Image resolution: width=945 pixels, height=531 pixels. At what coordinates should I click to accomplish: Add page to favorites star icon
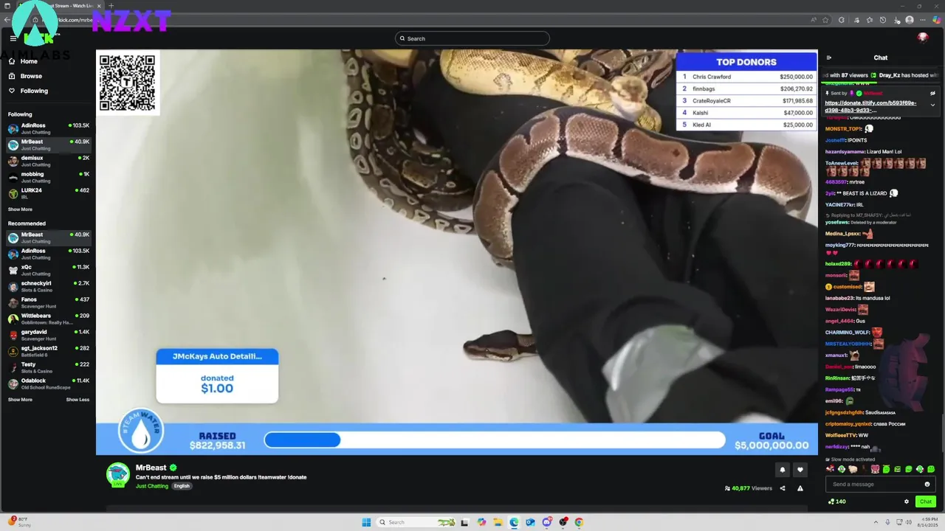pos(825,20)
